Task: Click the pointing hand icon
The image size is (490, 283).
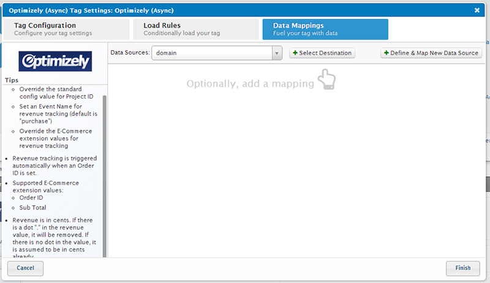Action: click(x=327, y=80)
